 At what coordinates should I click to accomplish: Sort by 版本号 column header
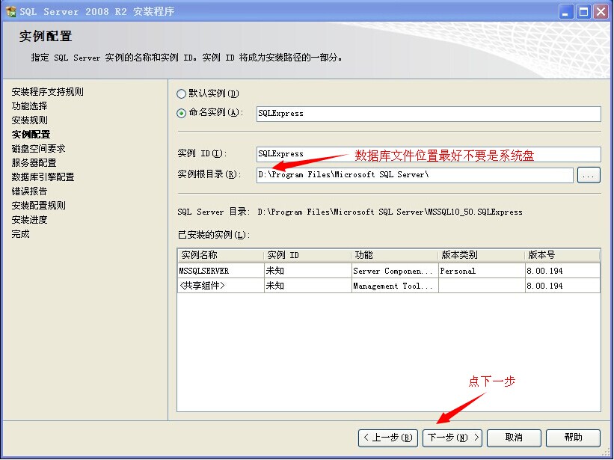pos(562,255)
